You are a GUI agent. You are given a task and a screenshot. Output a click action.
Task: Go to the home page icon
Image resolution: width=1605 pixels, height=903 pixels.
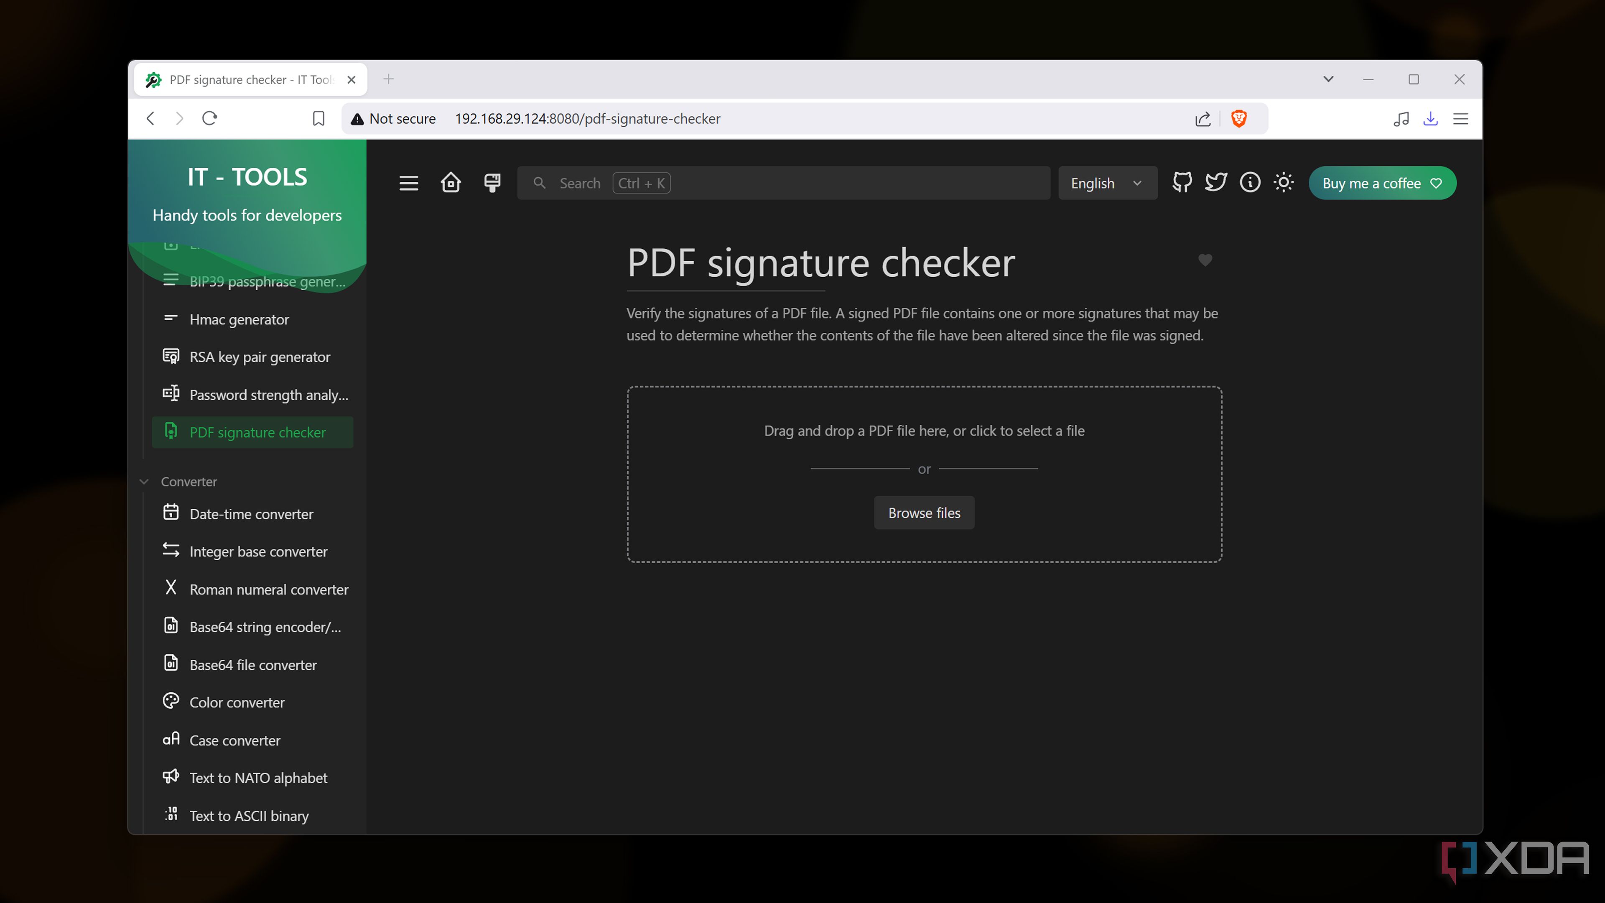451,183
